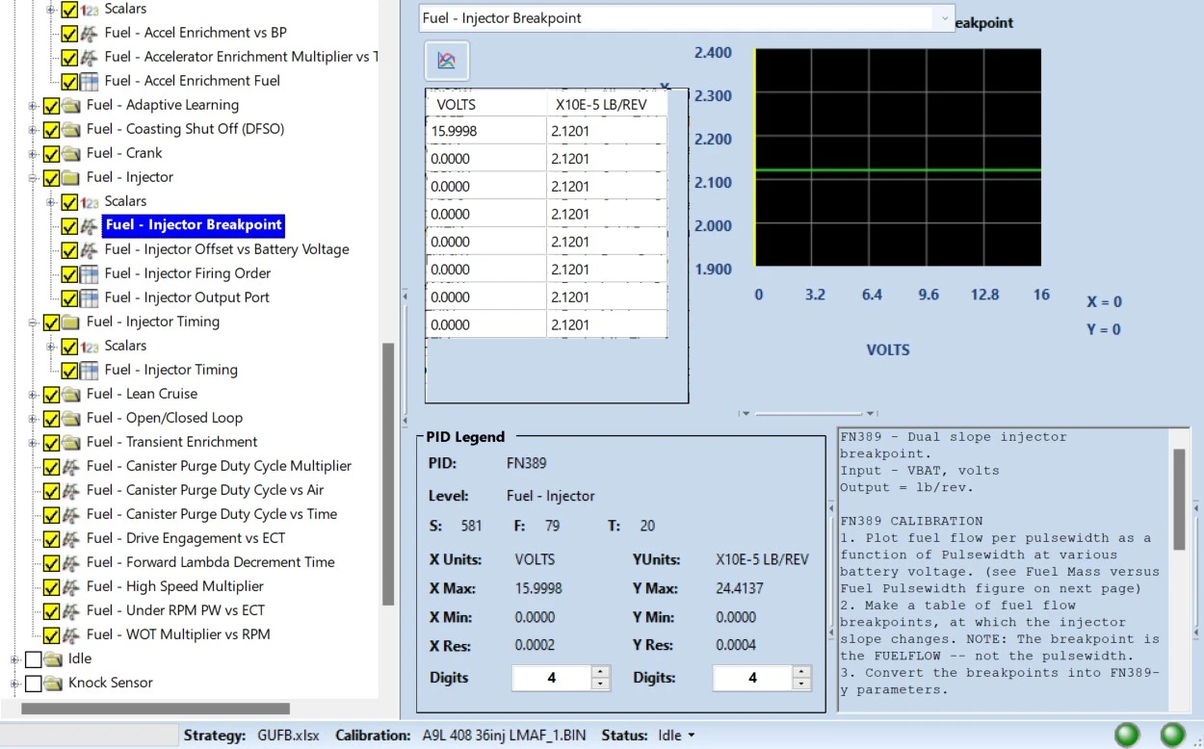This screenshot has width=1204, height=749.
Task: Increase Y Digits with up arrow
Action: (801, 672)
